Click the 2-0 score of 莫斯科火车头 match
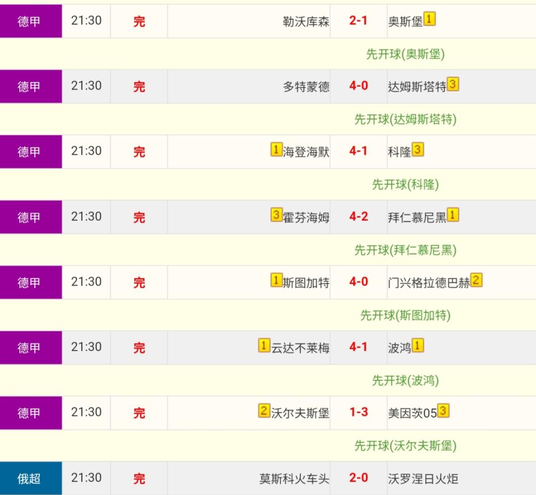Image resolution: width=536 pixels, height=495 pixels. pyautogui.click(x=358, y=478)
